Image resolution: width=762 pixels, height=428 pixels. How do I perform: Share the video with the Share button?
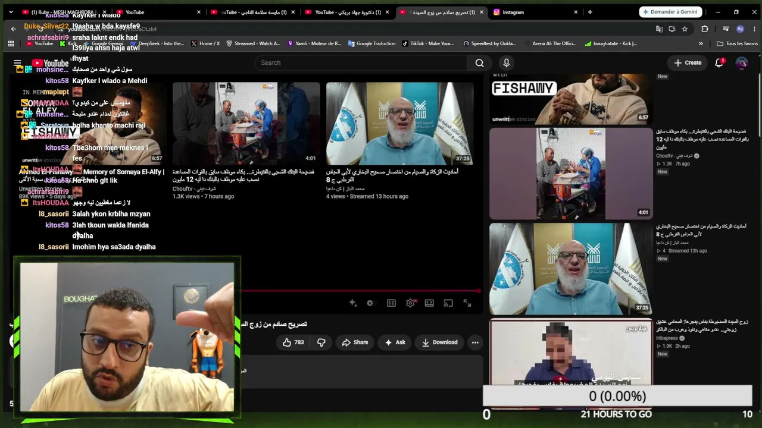(x=355, y=342)
